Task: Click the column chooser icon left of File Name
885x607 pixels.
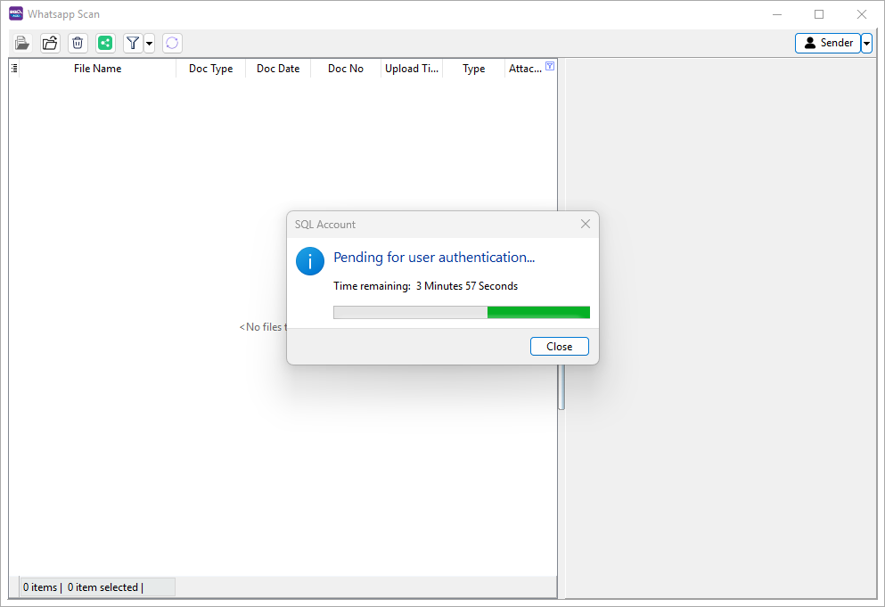Action: point(14,68)
